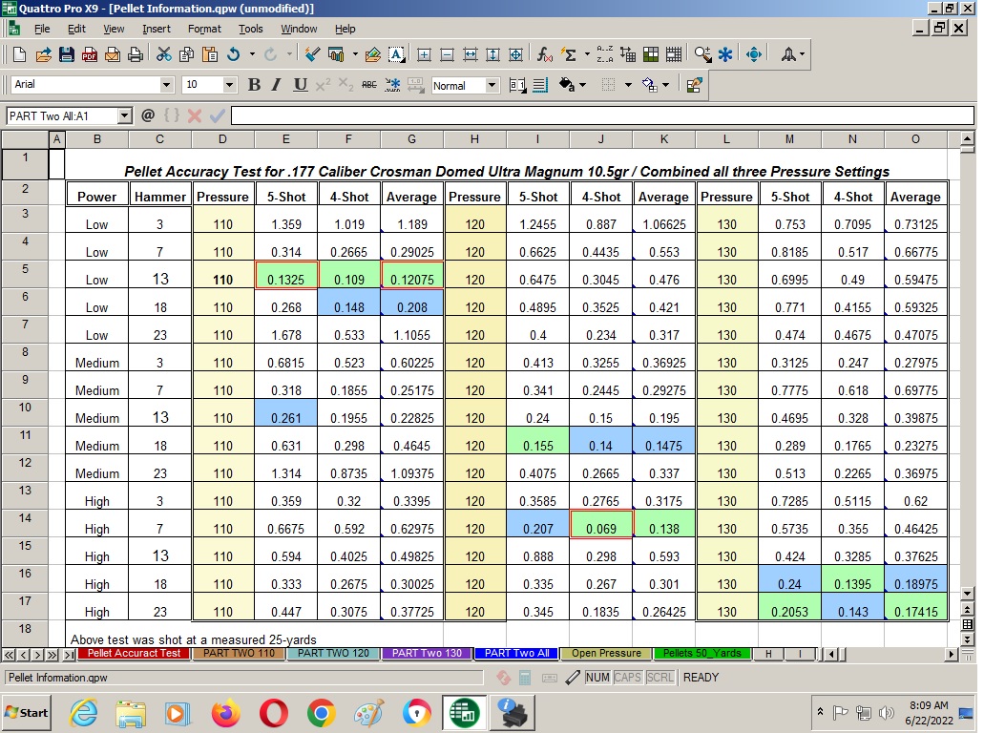The height and width of the screenshot is (733, 984).
Task: Expand the QuickSum function dropdown arrow
Action: click(587, 54)
